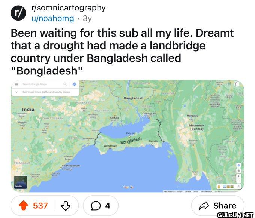255x218 pixels.
Task: Downvote the post with arrow icon
Action: click(66, 206)
